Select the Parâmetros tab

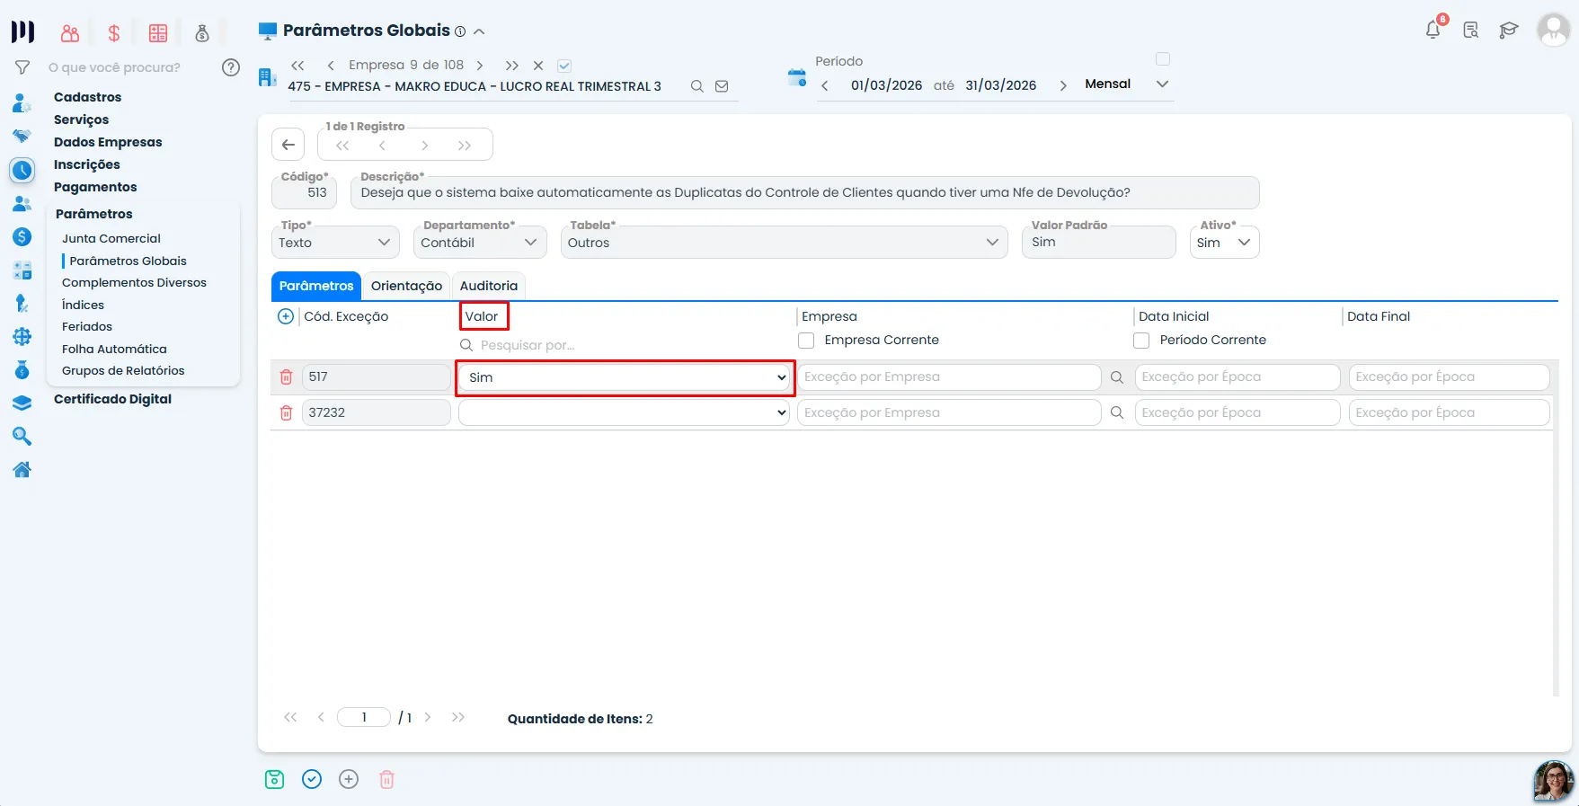point(316,286)
